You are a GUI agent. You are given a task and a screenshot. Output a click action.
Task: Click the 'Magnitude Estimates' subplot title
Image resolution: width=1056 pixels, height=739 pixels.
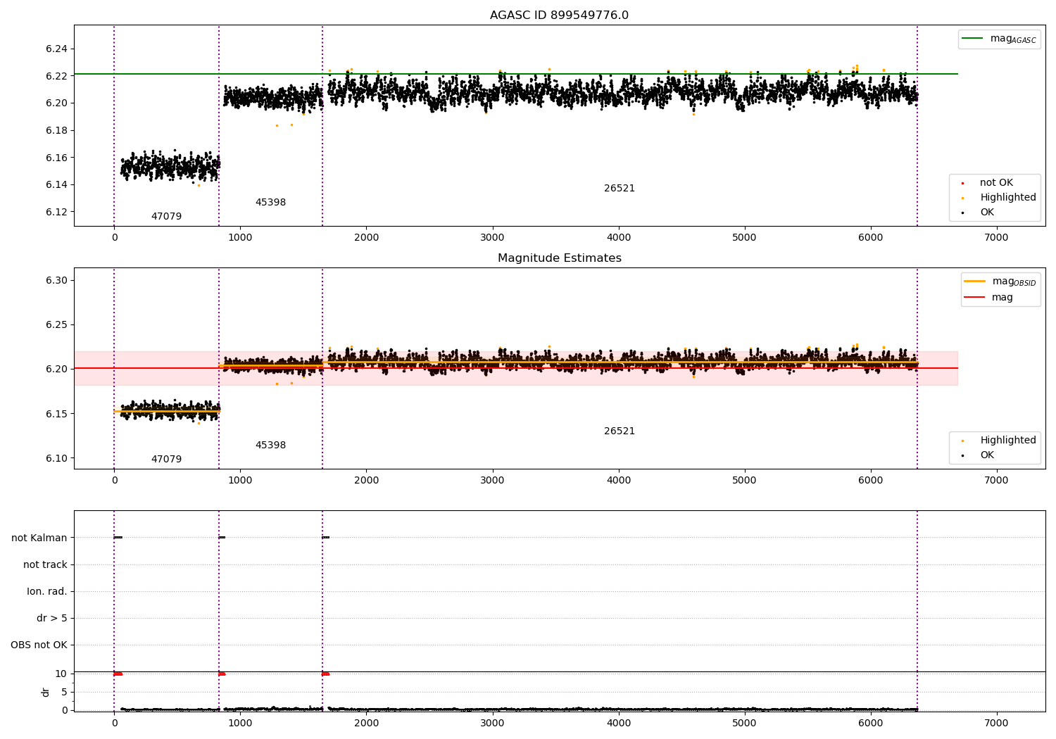(559, 258)
